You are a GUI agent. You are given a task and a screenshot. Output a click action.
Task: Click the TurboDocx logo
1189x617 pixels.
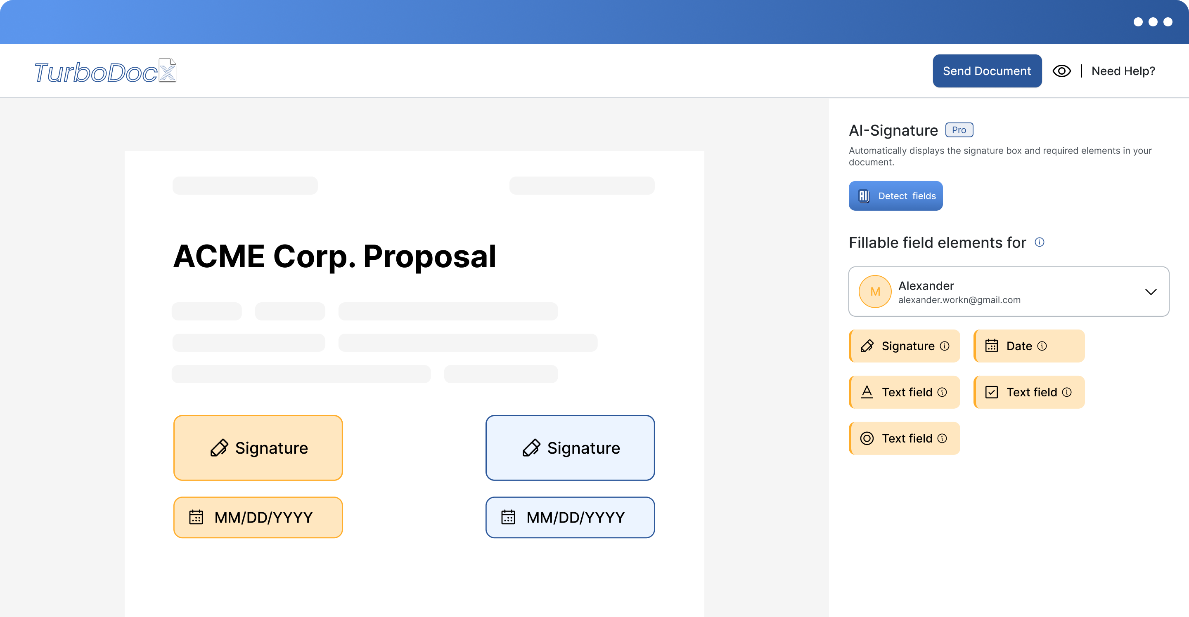coord(105,71)
